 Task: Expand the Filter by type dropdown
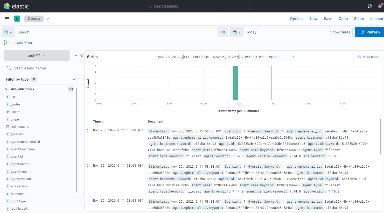(41, 79)
